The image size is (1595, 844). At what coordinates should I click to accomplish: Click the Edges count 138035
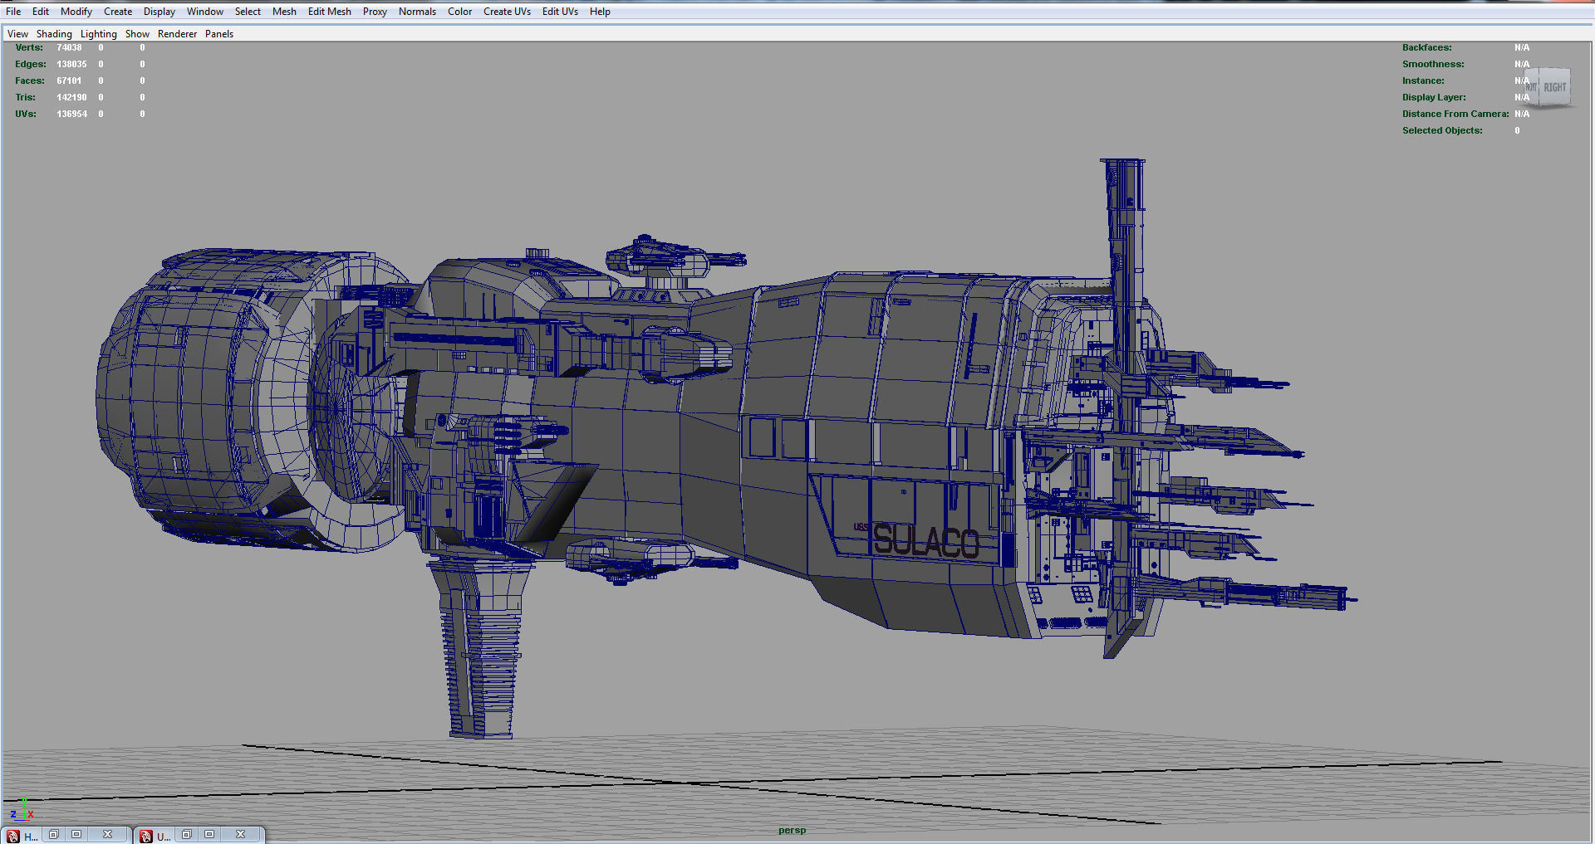71,65
